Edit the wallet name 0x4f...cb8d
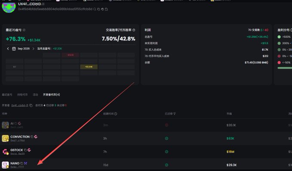The image size is (292, 171). pos(43,4)
